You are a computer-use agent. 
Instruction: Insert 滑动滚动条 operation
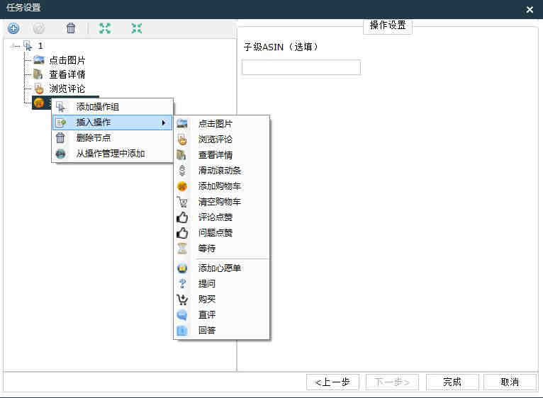coord(222,171)
